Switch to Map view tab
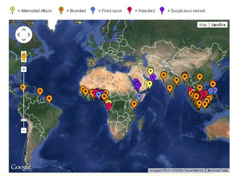This screenshot has height=176, width=233. coord(203,25)
